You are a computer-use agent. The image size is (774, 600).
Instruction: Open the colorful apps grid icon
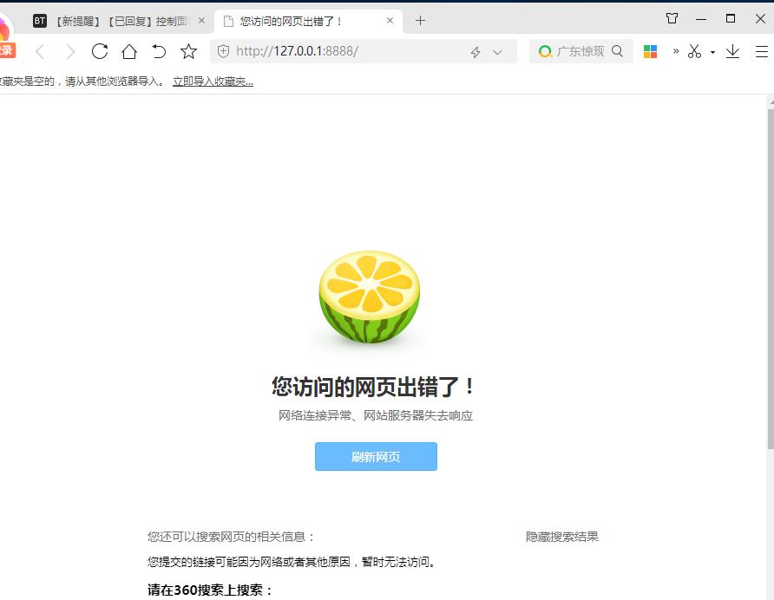(x=650, y=51)
